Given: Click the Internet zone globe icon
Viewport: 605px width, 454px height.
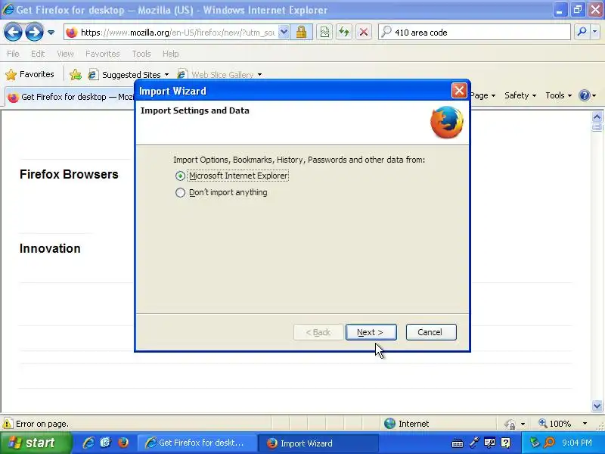Looking at the screenshot, I should pos(389,424).
